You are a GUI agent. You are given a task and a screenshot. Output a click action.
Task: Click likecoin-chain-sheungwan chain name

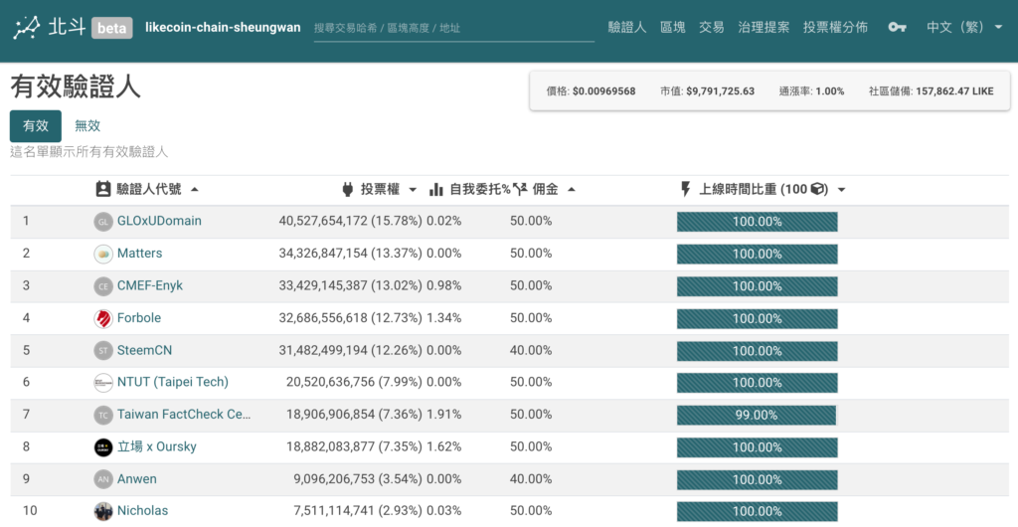pyautogui.click(x=223, y=28)
